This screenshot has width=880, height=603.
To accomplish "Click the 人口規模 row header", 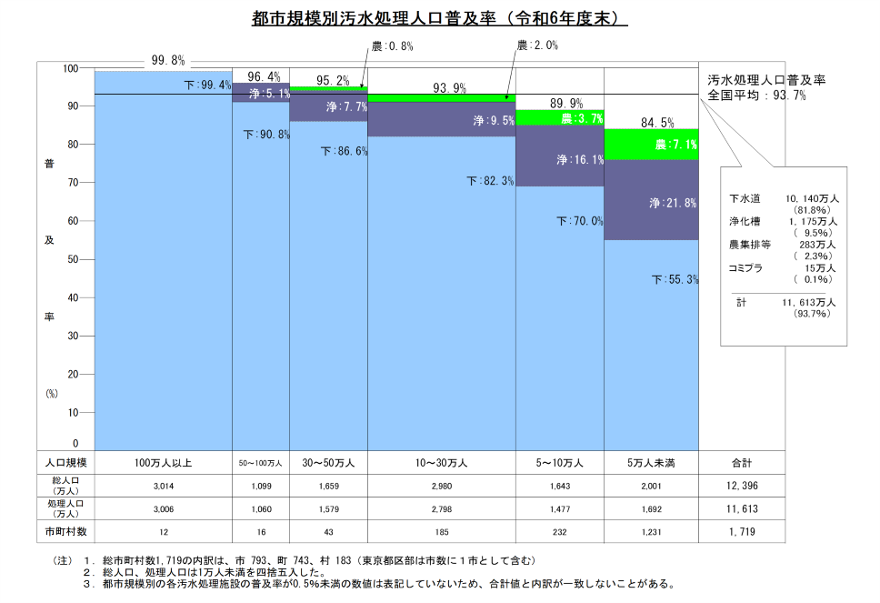I will [65, 462].
